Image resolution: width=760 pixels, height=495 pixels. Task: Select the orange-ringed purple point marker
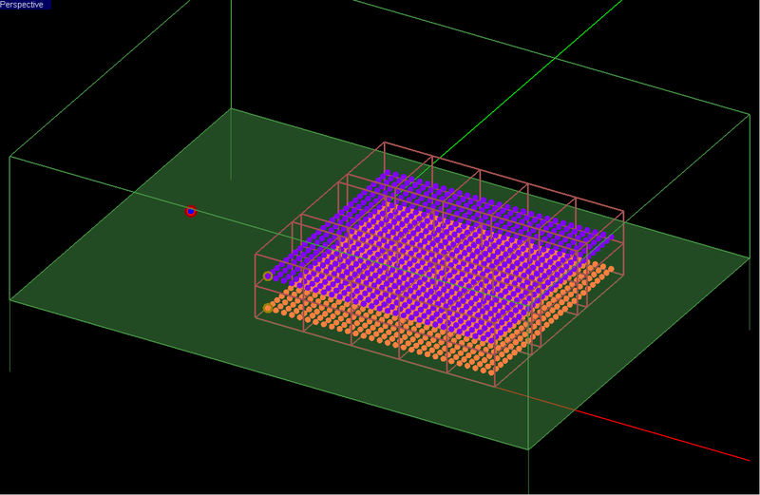coord(268,276)
